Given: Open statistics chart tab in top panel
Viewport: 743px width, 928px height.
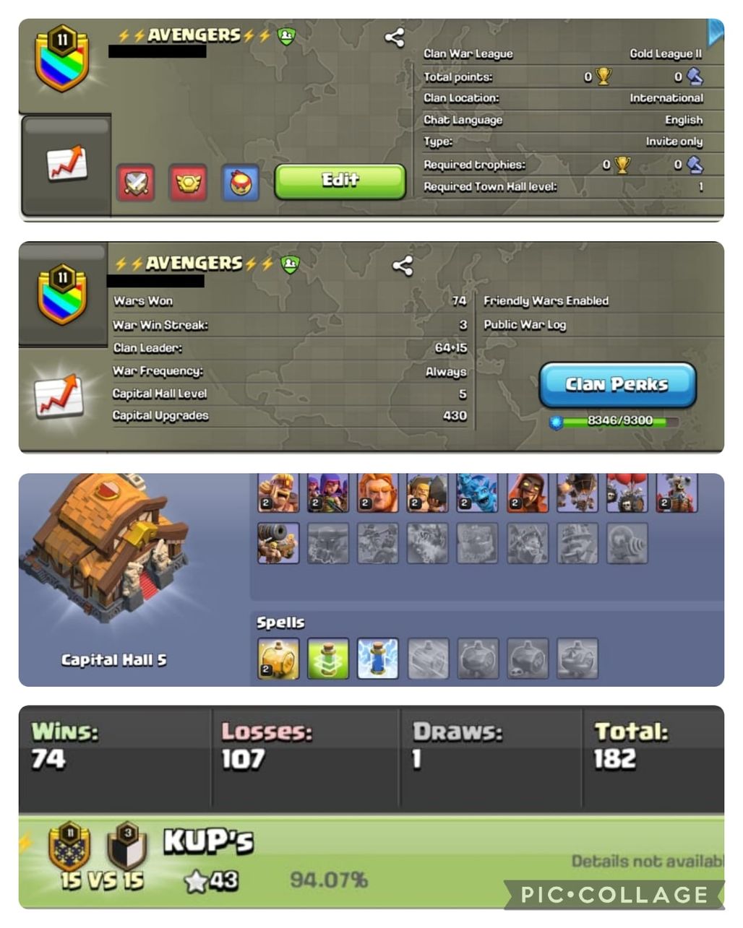Looking at the screenshot, I should pyautogui.click(x=66, y=165).
